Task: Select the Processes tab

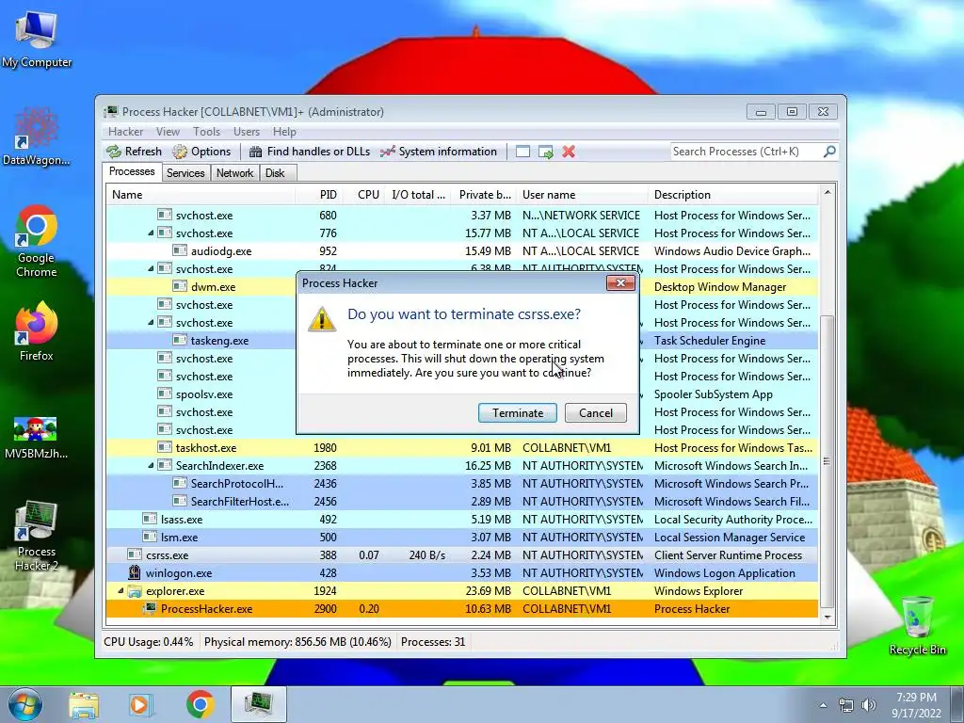Action: tap(132, 171)
